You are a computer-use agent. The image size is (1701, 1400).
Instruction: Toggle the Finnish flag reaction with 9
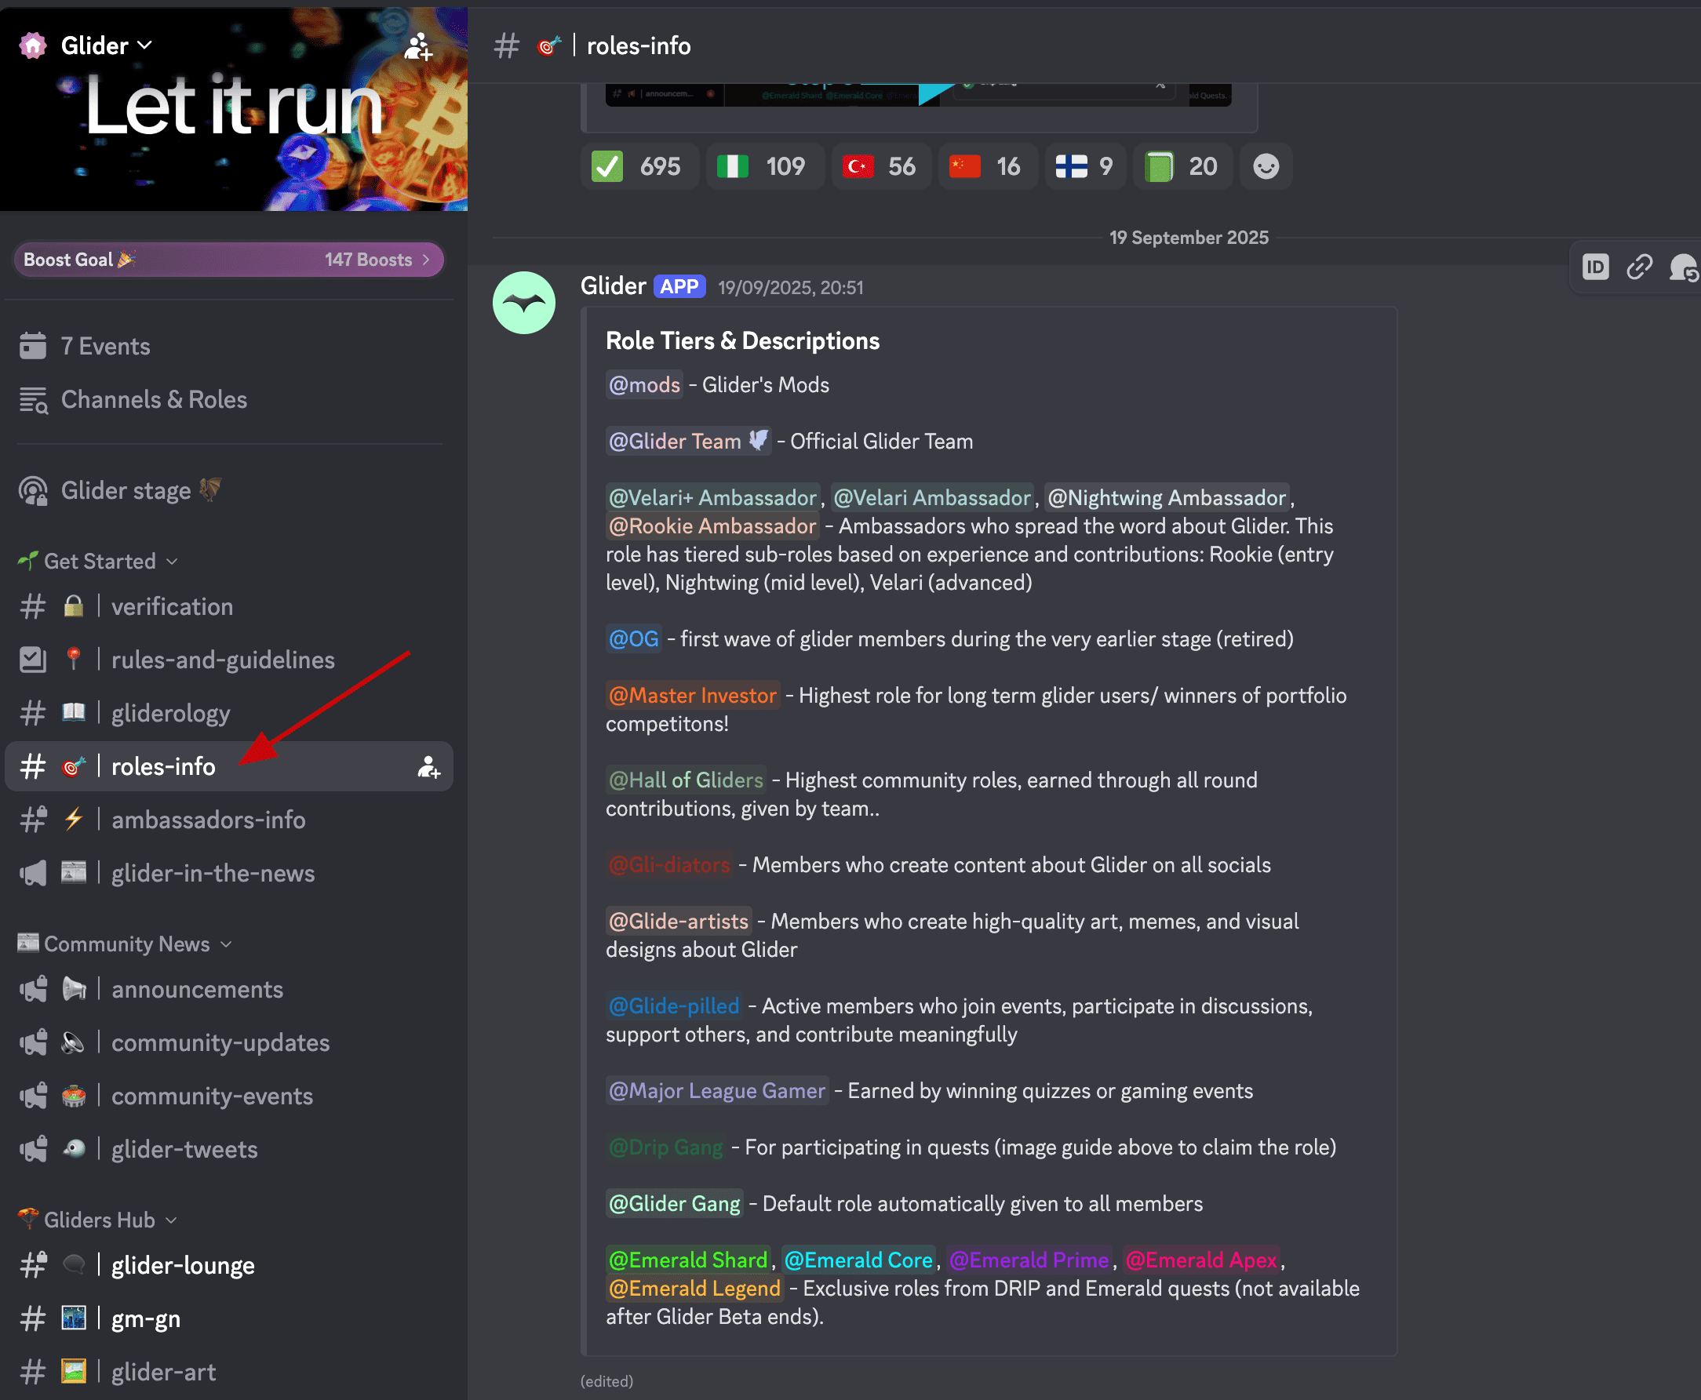1085,167
